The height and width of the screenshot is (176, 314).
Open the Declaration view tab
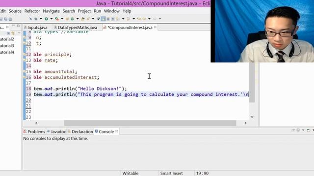click(x=80, y=132)
